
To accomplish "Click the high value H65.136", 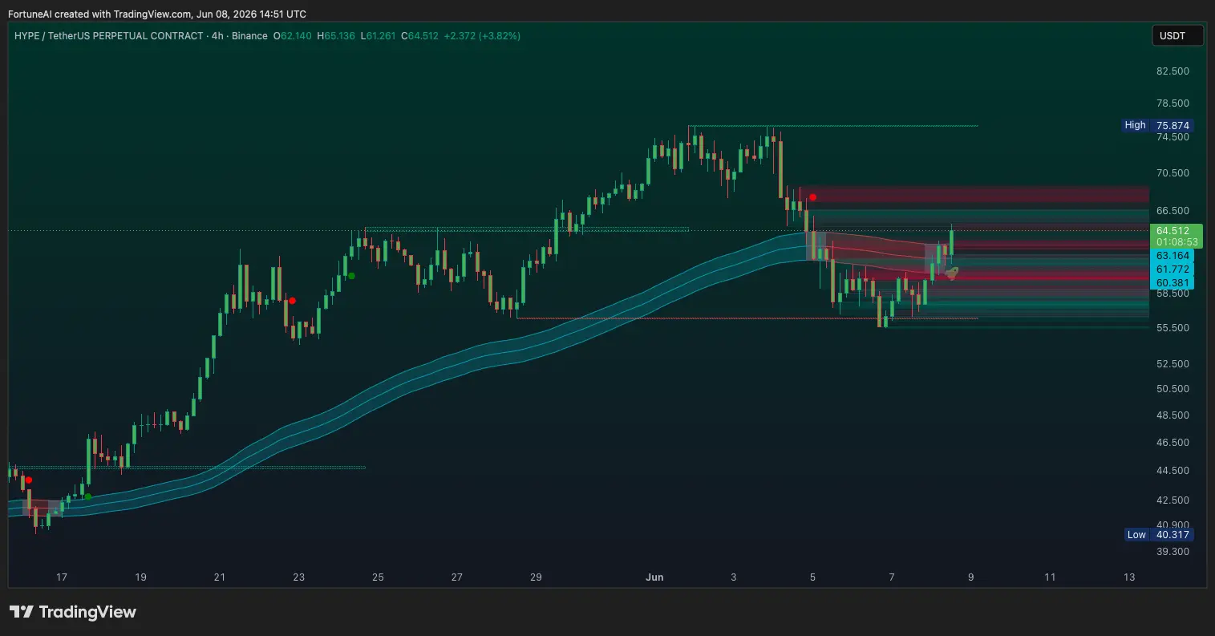I will pos(337,36).
